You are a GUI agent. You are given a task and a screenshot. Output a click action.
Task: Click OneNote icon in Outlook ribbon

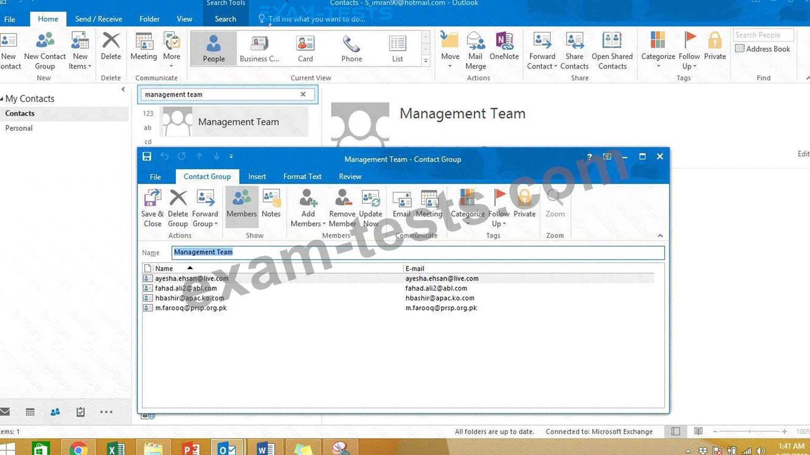pyautogui.click(x=504, y=46)
